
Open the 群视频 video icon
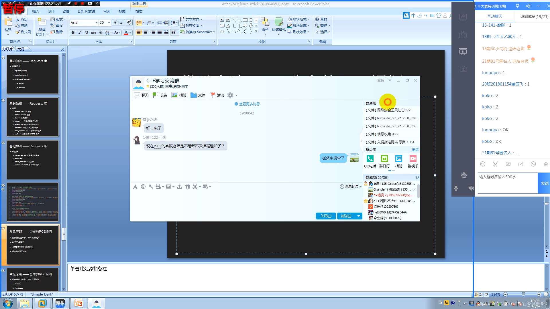(413, 159)
